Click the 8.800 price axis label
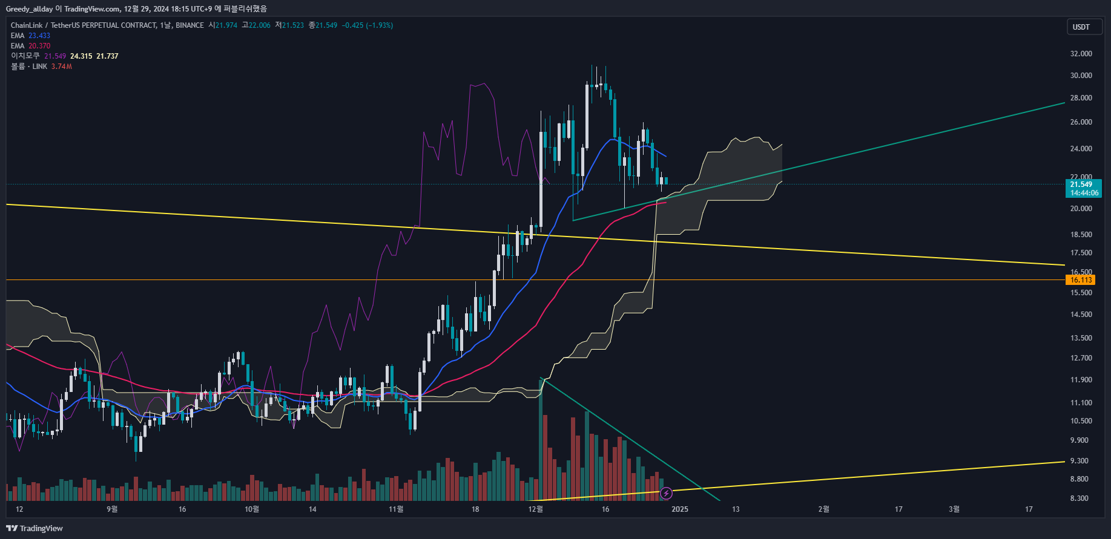Screen dimensions: 1111x539 1080,479
